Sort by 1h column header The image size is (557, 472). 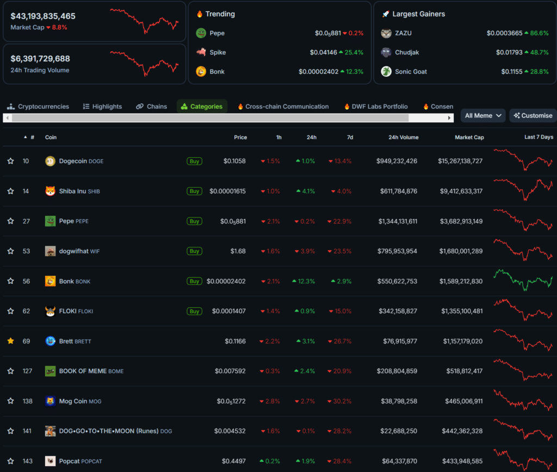tap(279, 138)
